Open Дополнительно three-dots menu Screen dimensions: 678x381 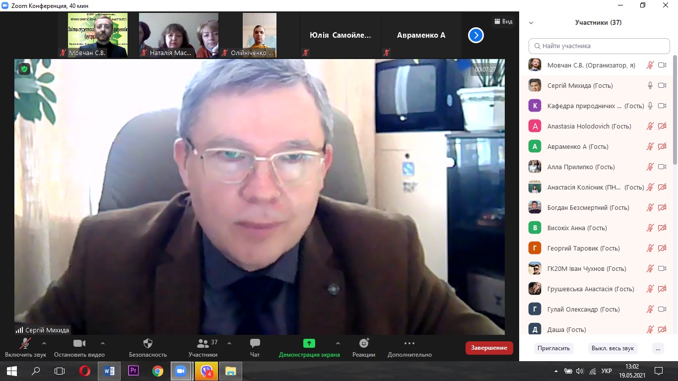click(x=409, y=343)
